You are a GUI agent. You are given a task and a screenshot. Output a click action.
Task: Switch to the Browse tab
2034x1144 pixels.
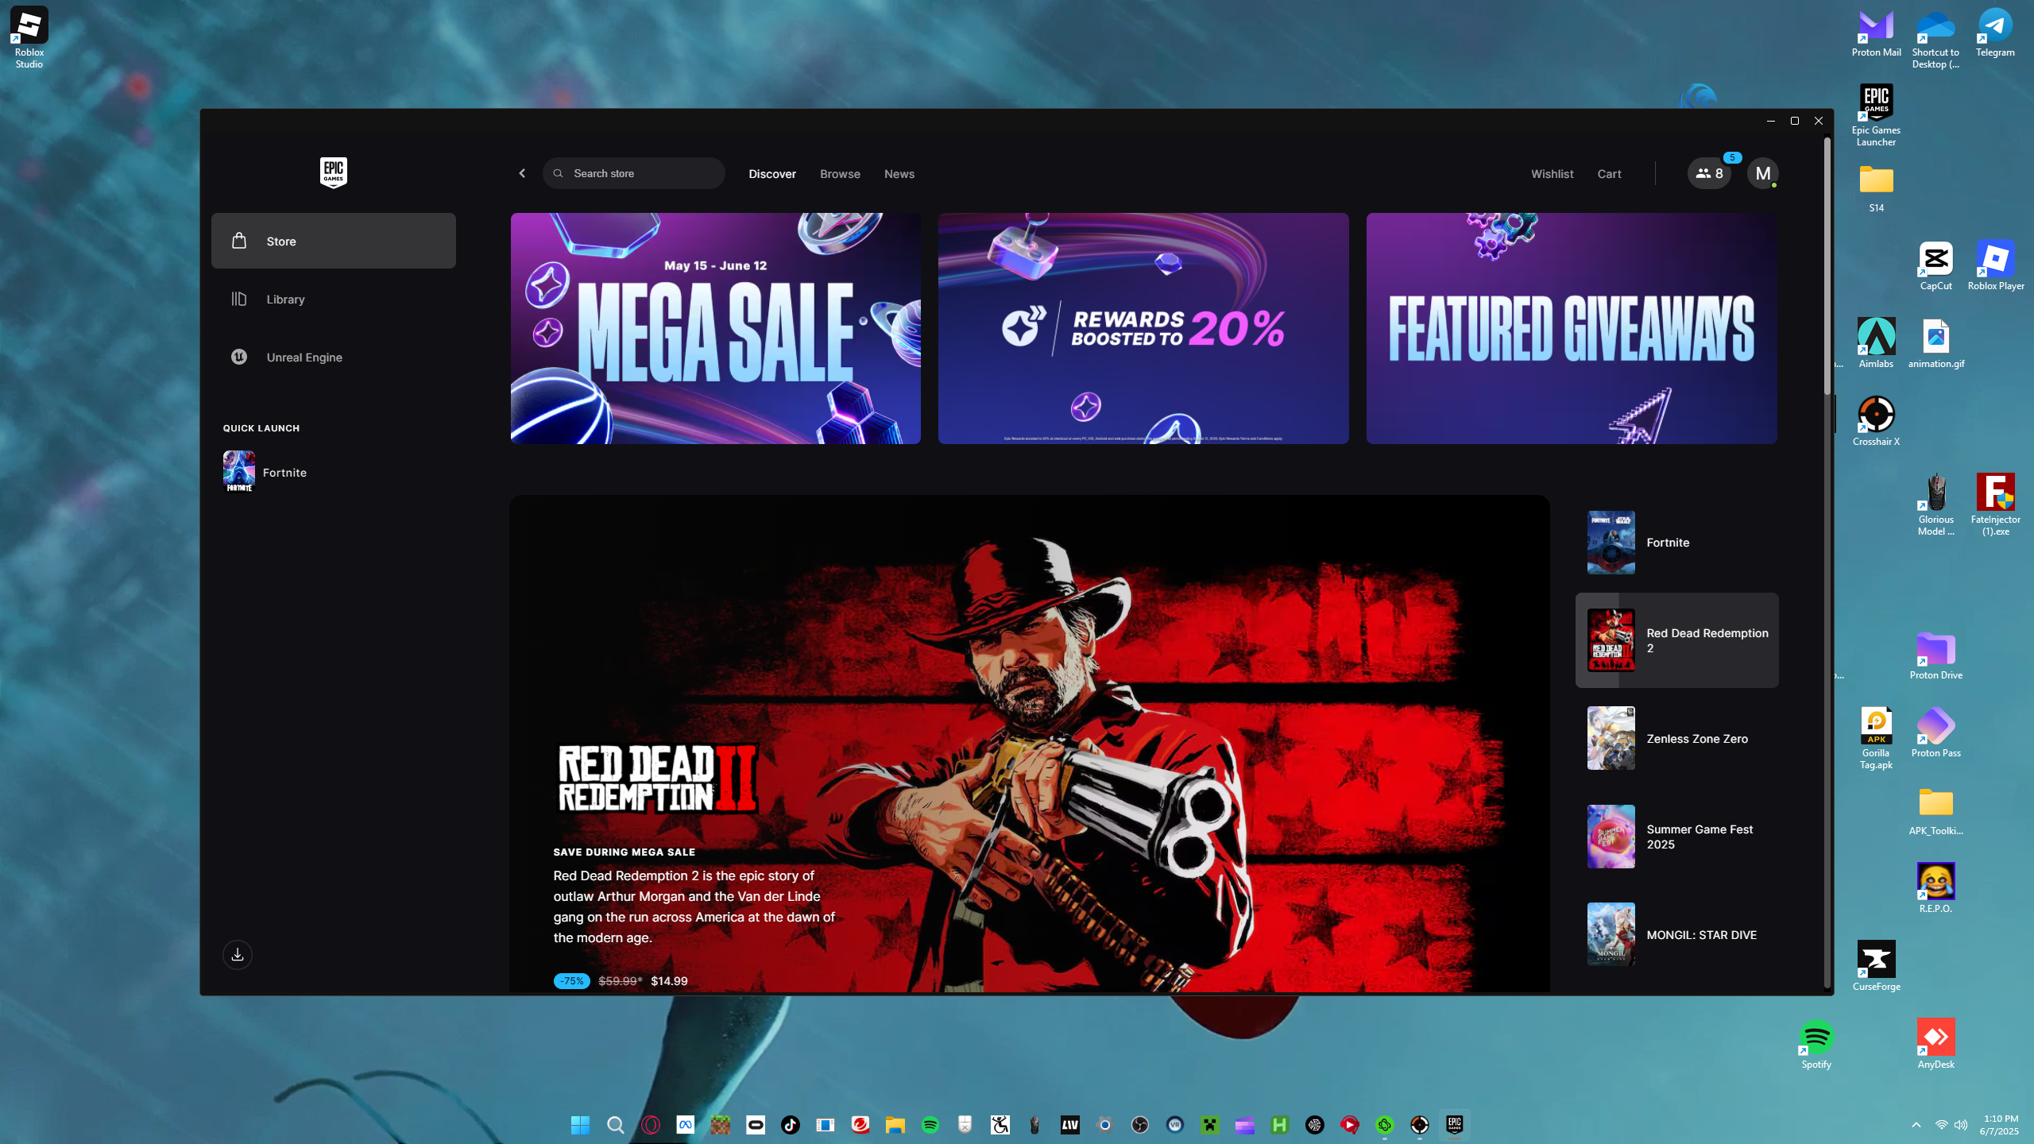[840, 174]
